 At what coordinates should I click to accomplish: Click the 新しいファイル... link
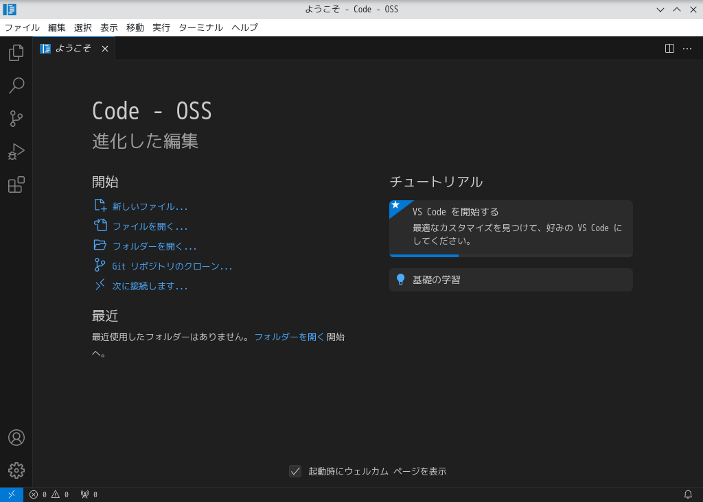150,206
